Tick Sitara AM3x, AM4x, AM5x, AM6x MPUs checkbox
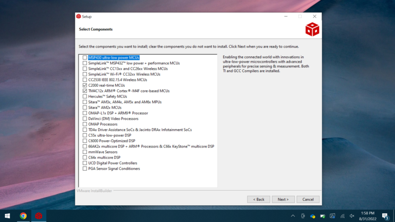Screen dimensions: 395x222 [x=84, y=102]
